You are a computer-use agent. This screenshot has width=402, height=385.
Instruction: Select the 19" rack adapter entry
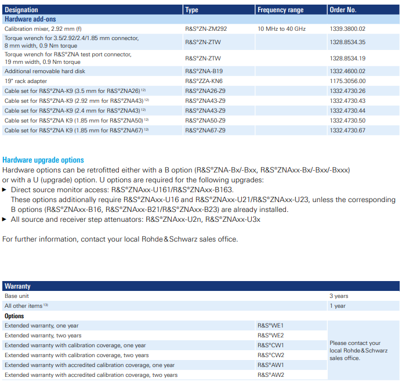26,81
